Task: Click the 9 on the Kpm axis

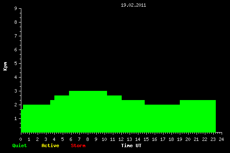Action: coord(16,8)
